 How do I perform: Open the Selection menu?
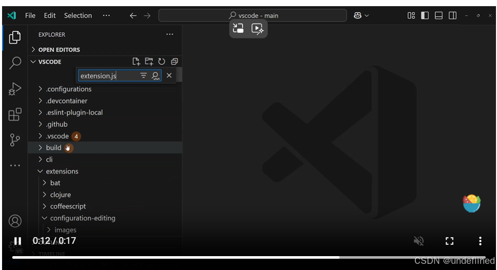point(78,15)
